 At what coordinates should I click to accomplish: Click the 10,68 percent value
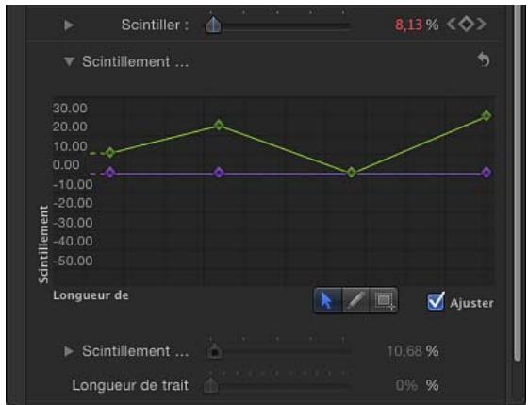(404, 351)
